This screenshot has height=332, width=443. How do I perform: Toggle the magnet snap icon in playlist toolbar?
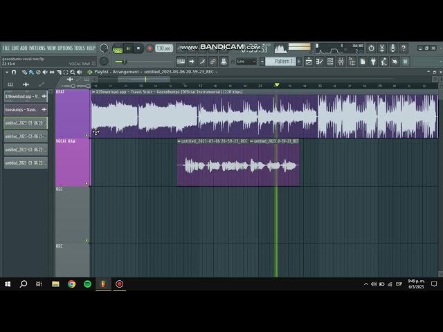click(14, 72)
